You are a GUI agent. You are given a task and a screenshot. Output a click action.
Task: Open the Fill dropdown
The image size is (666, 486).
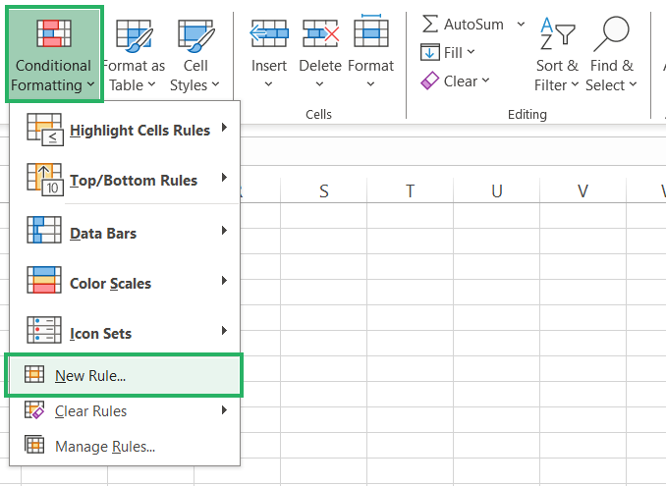[448, 52]
